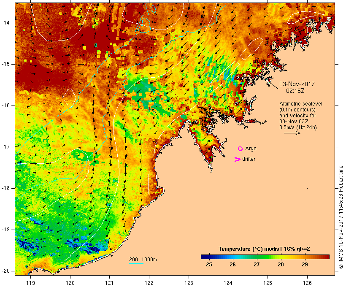Click the cyan 200 1000m depth contour line sample
This screenshot has width=346, height=287.
point(136,264)
